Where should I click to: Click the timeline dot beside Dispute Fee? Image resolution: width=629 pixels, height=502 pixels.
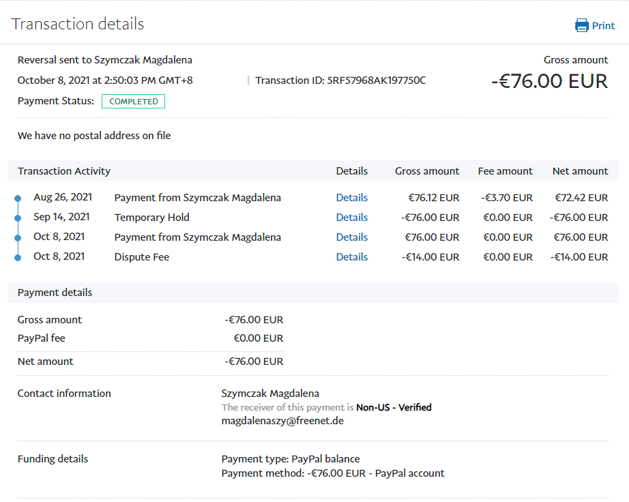point(18,258)
